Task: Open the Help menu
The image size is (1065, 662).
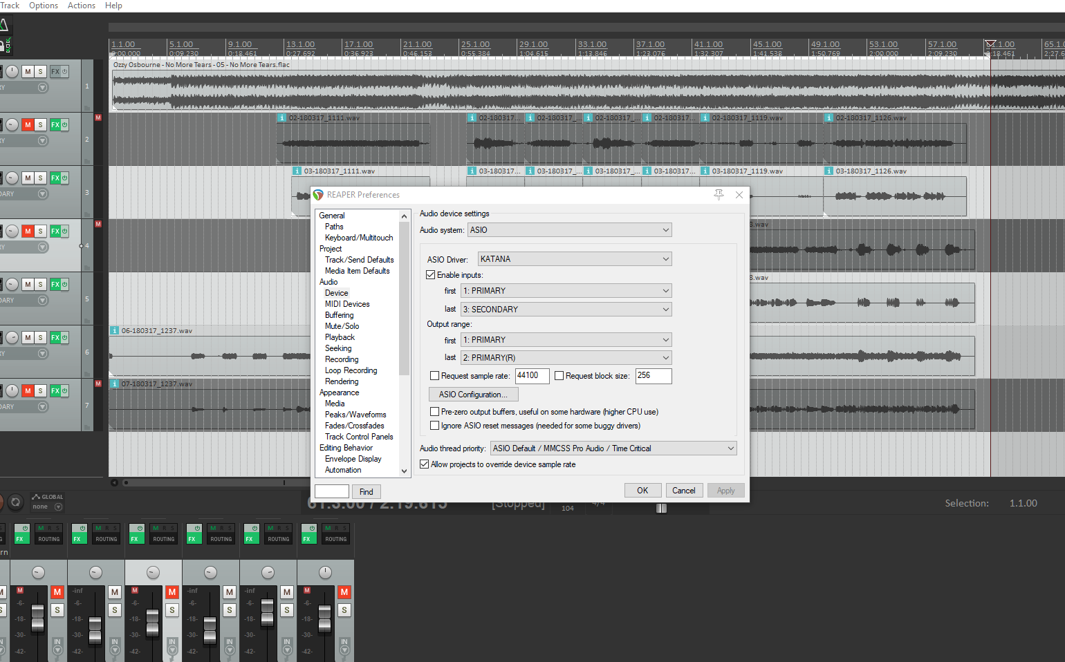Action: click(x=113, y=6)
